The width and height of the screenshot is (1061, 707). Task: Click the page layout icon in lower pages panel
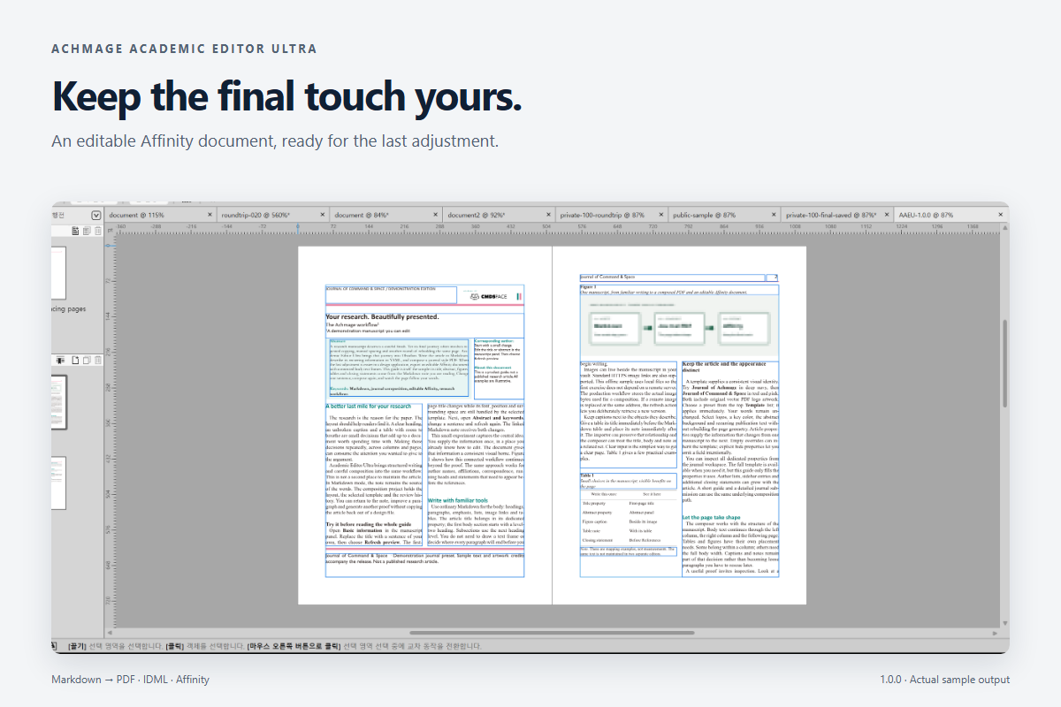60,360
